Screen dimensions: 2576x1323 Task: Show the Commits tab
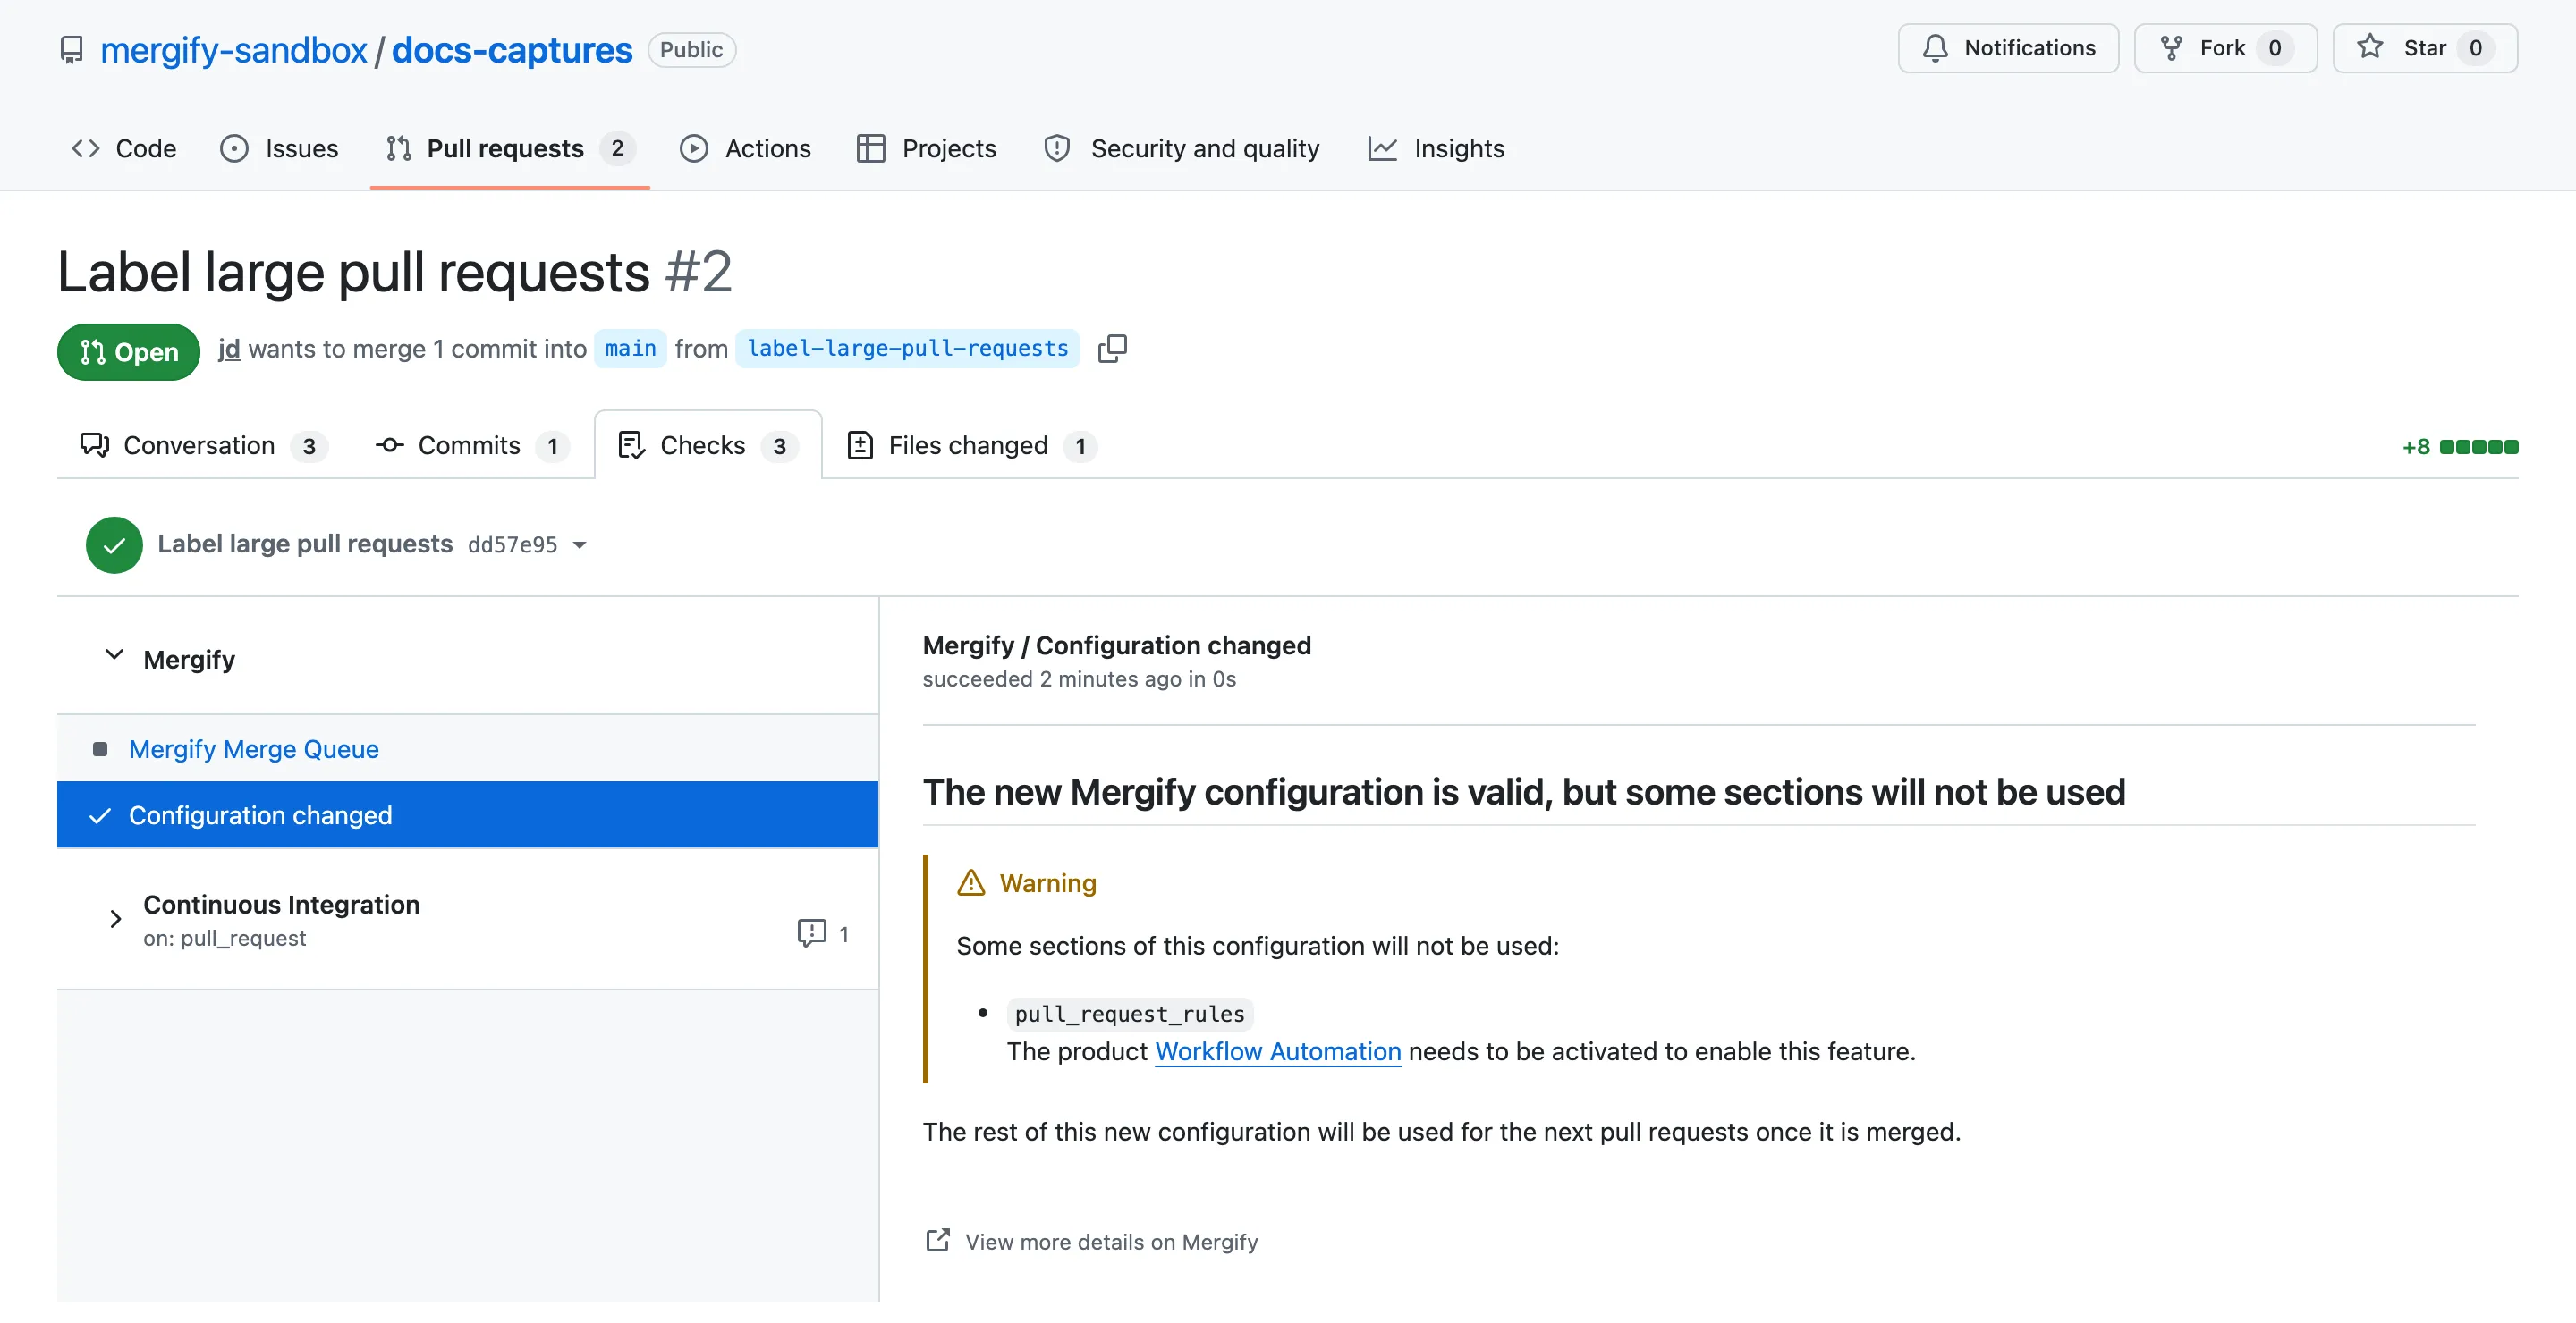point(472,446)
